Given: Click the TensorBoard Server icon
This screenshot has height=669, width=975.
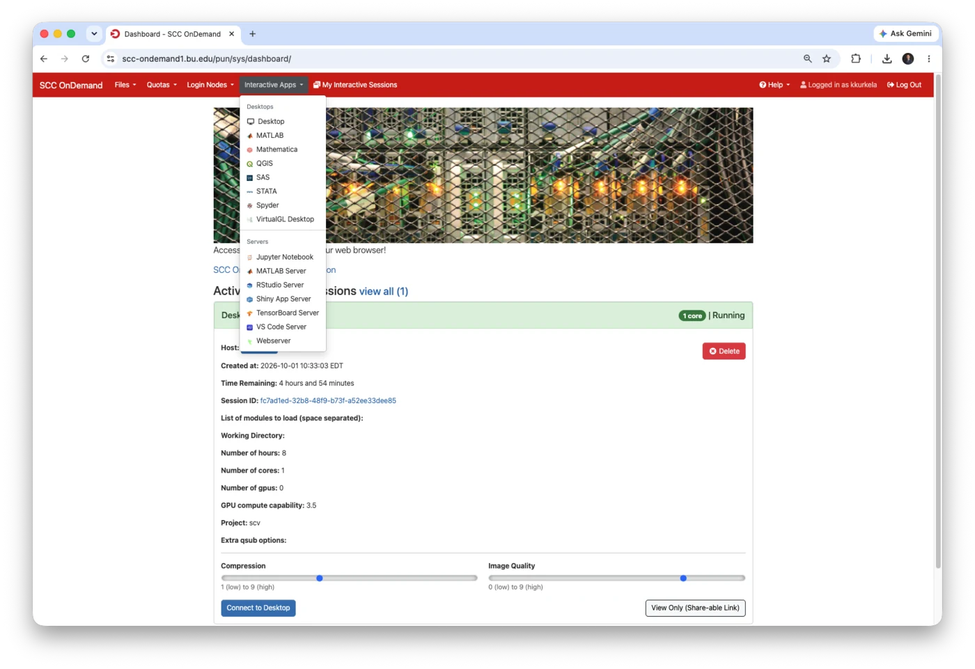Looking at the screenshot, I should tap(250, 313).
